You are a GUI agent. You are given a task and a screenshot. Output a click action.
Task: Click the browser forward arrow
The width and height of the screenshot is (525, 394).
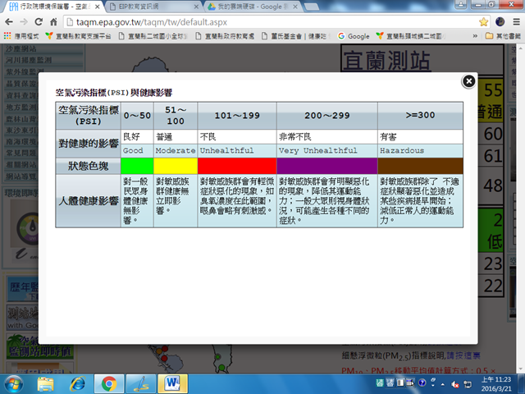pos(24,22)
